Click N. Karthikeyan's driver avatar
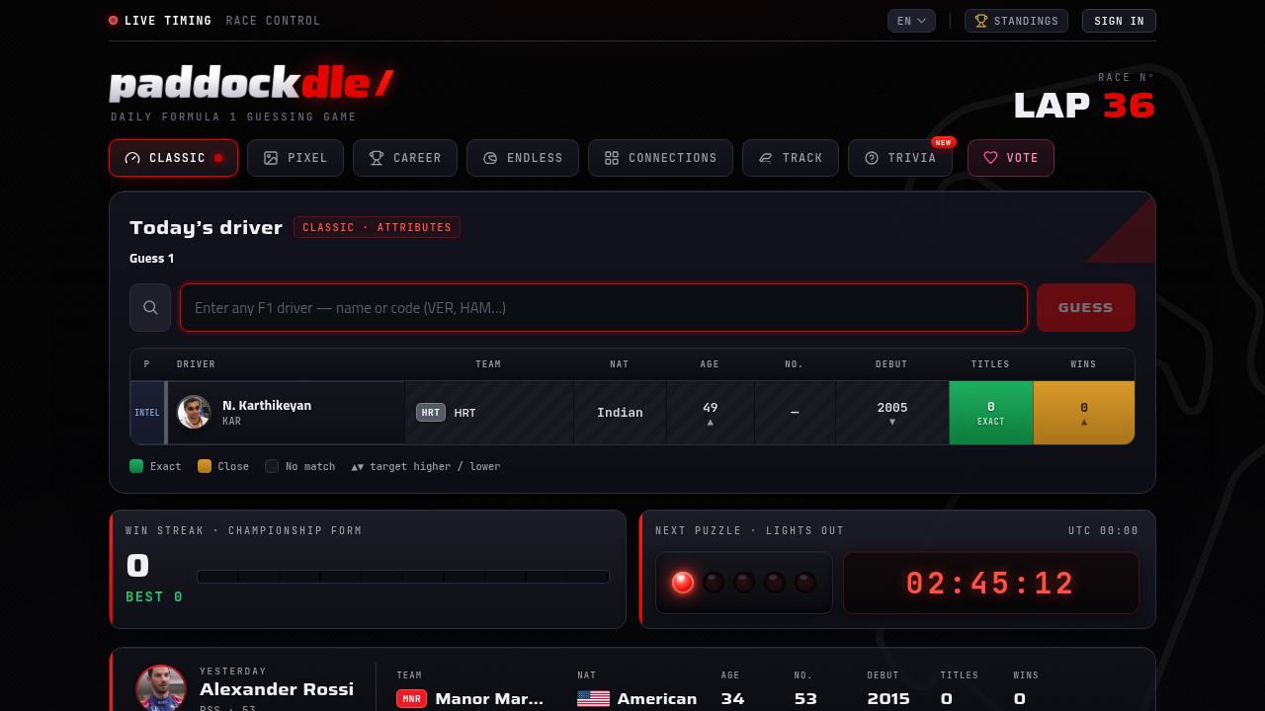This screenshot has height=711, width=1265. (x=194, y=413)
